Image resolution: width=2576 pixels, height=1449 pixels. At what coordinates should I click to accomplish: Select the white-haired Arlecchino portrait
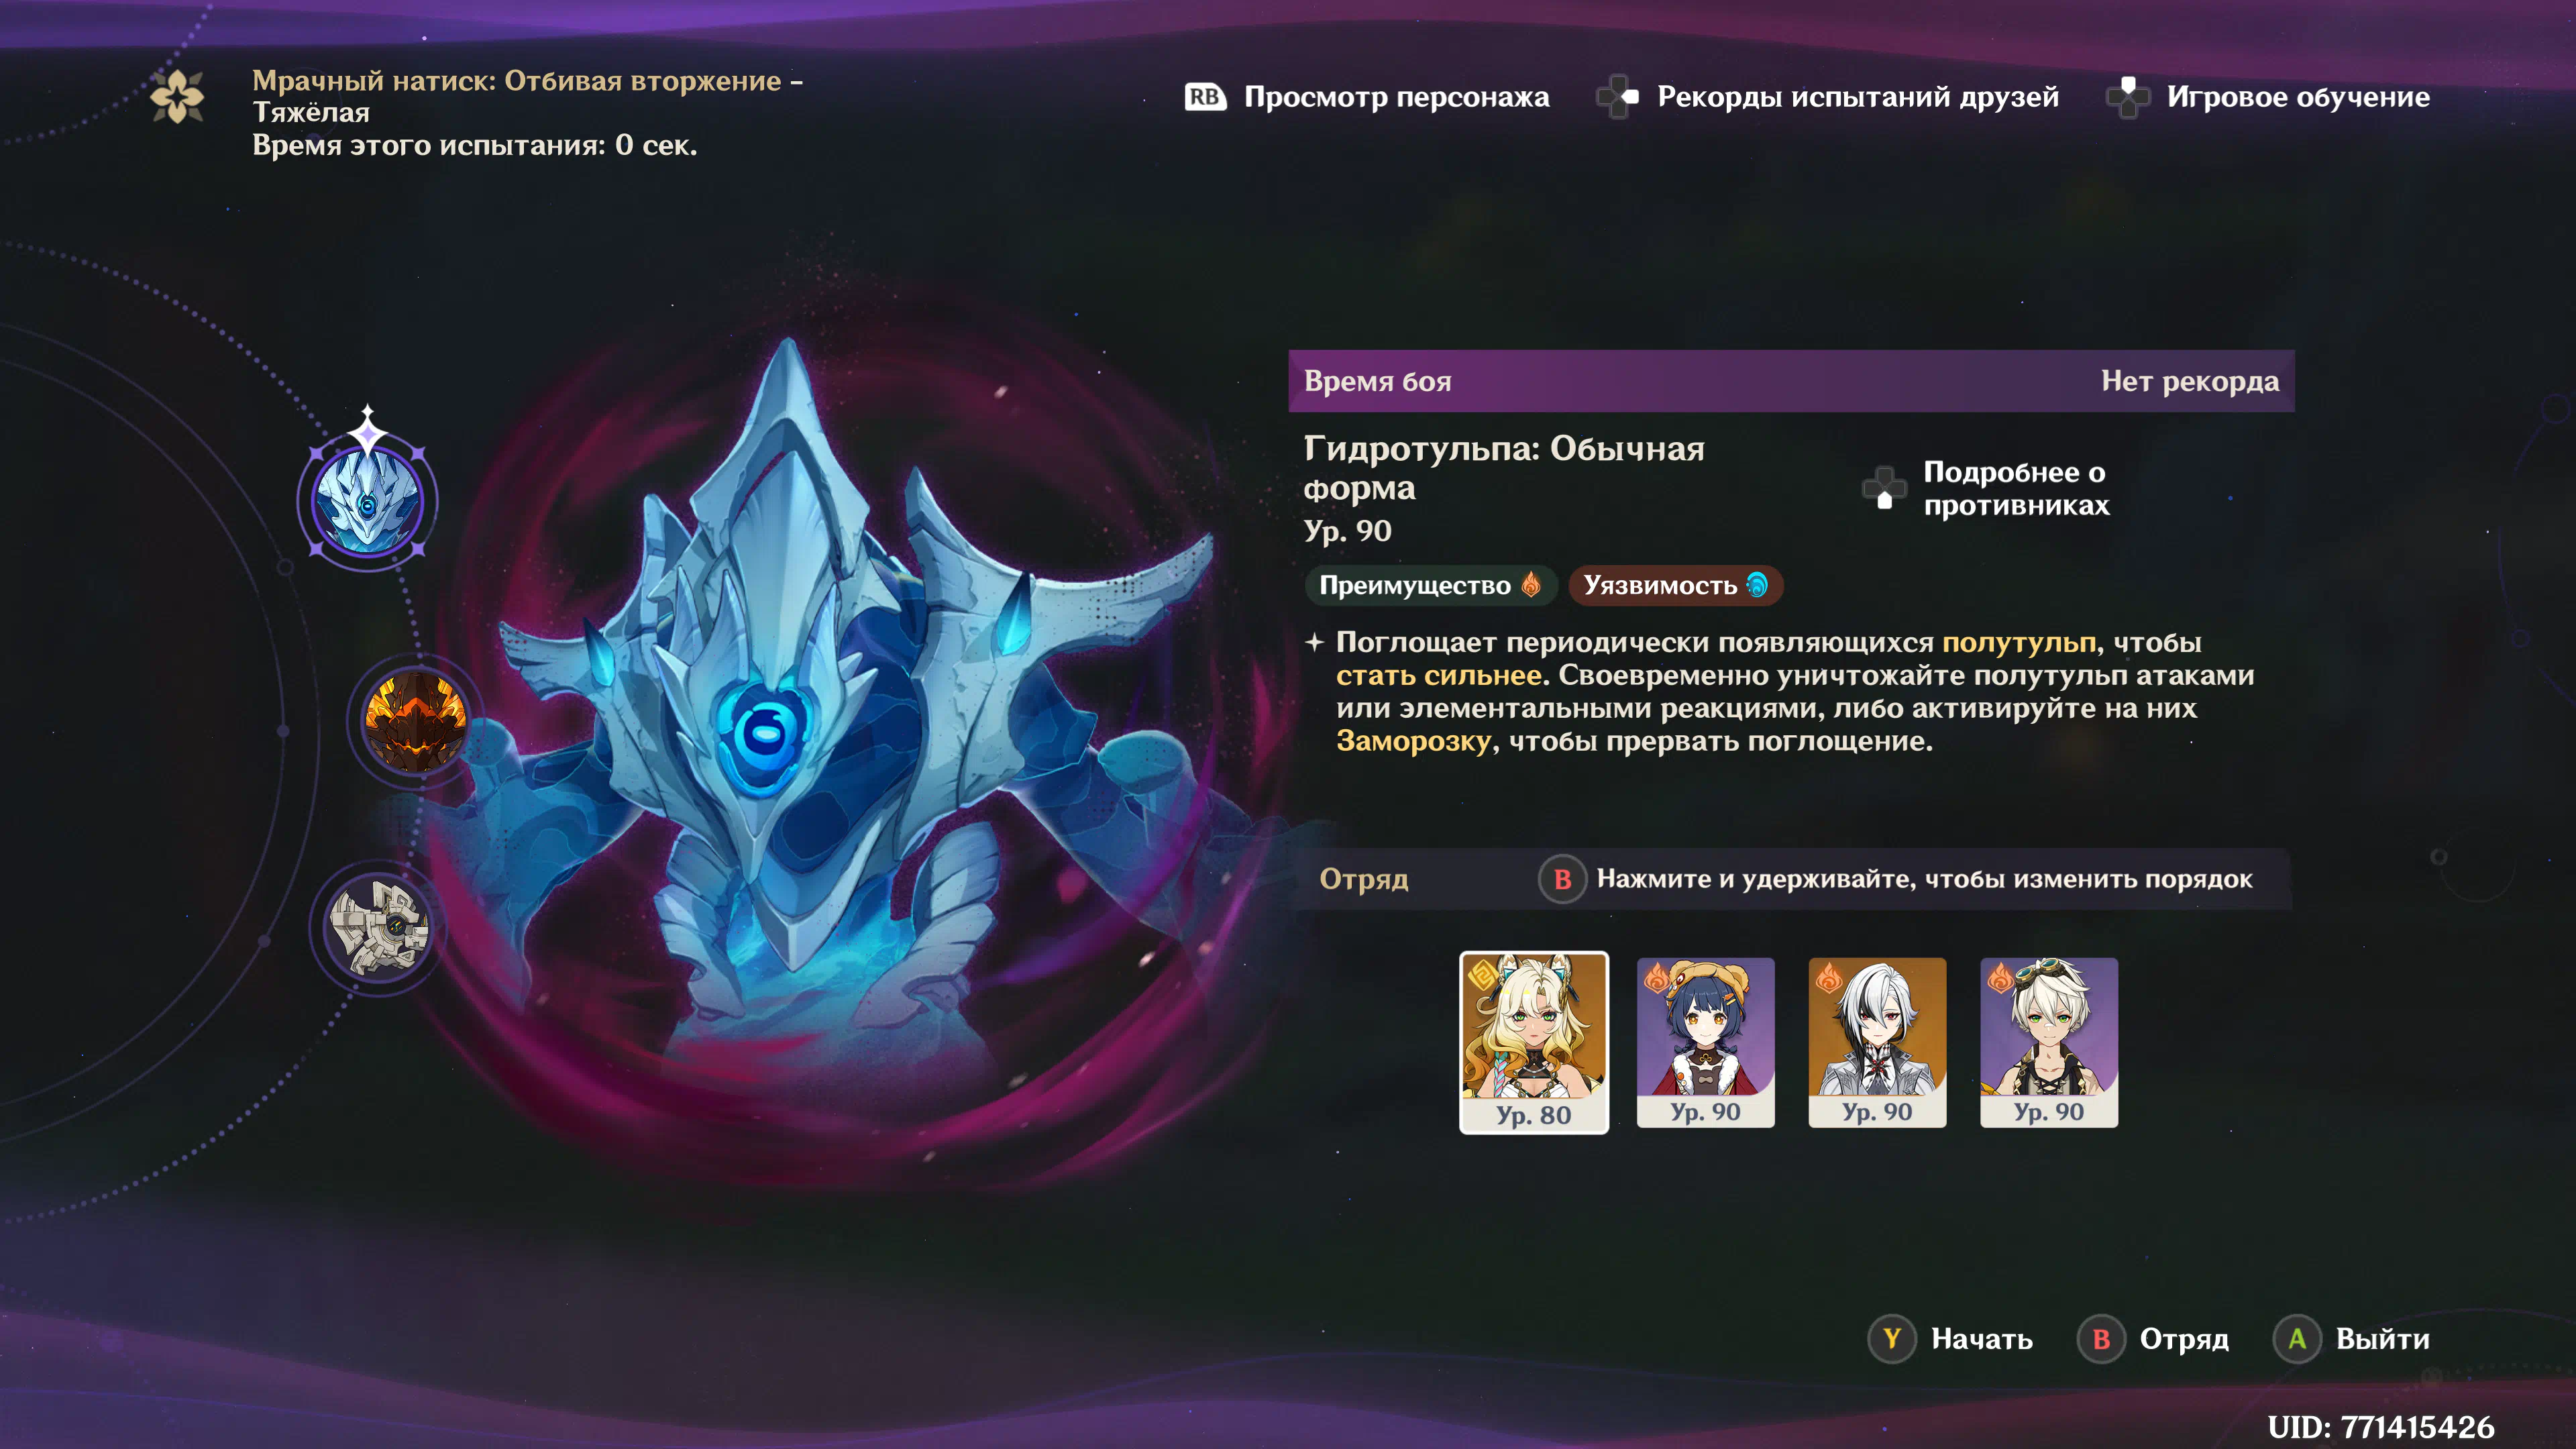coord(1877,1042)
